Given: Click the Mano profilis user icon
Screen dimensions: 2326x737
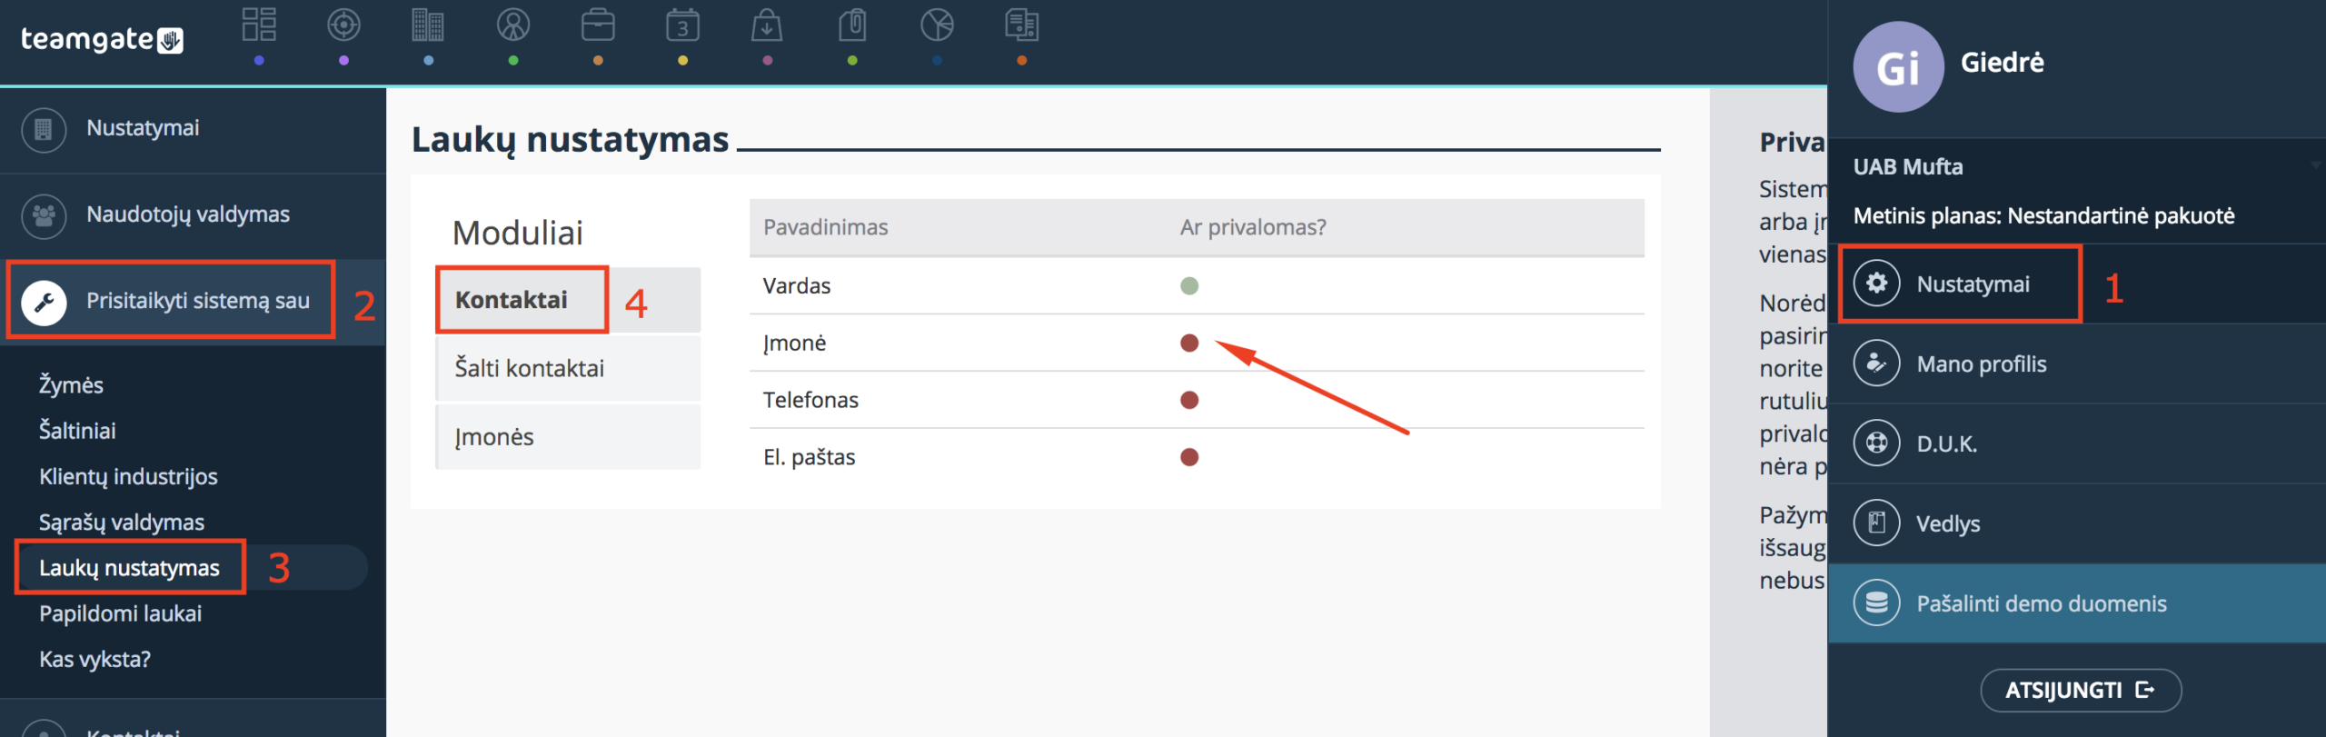Looking at the screenshot, I should pyautogui.click(x=1876, y=364).
